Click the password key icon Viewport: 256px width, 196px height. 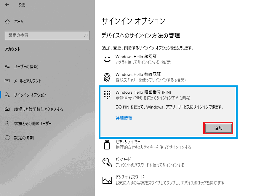(x=107, y=162)
